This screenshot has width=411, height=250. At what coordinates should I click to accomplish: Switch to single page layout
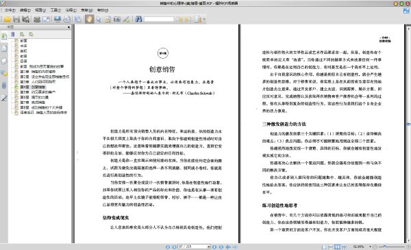[324, 247]
